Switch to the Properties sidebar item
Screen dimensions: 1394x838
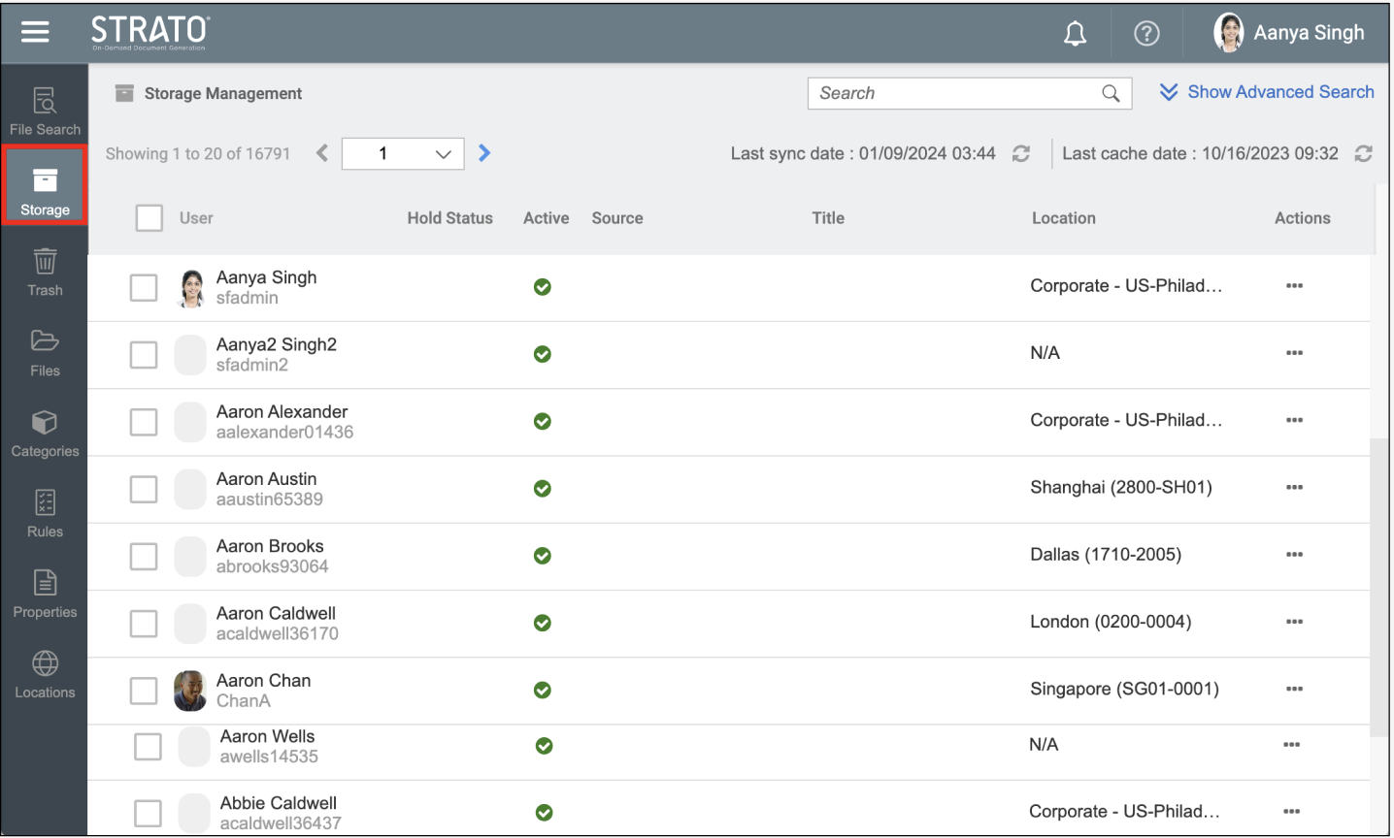point(45,595)
